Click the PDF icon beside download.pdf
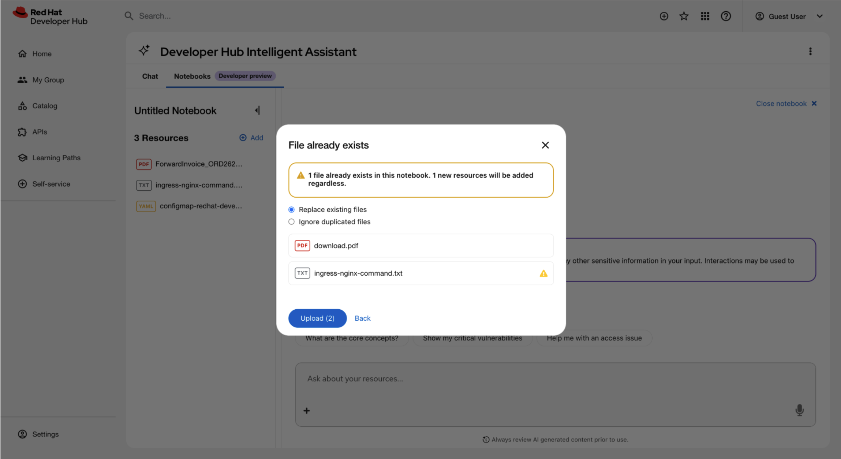This screenshot has height=459, width=841. click(302, 246)
